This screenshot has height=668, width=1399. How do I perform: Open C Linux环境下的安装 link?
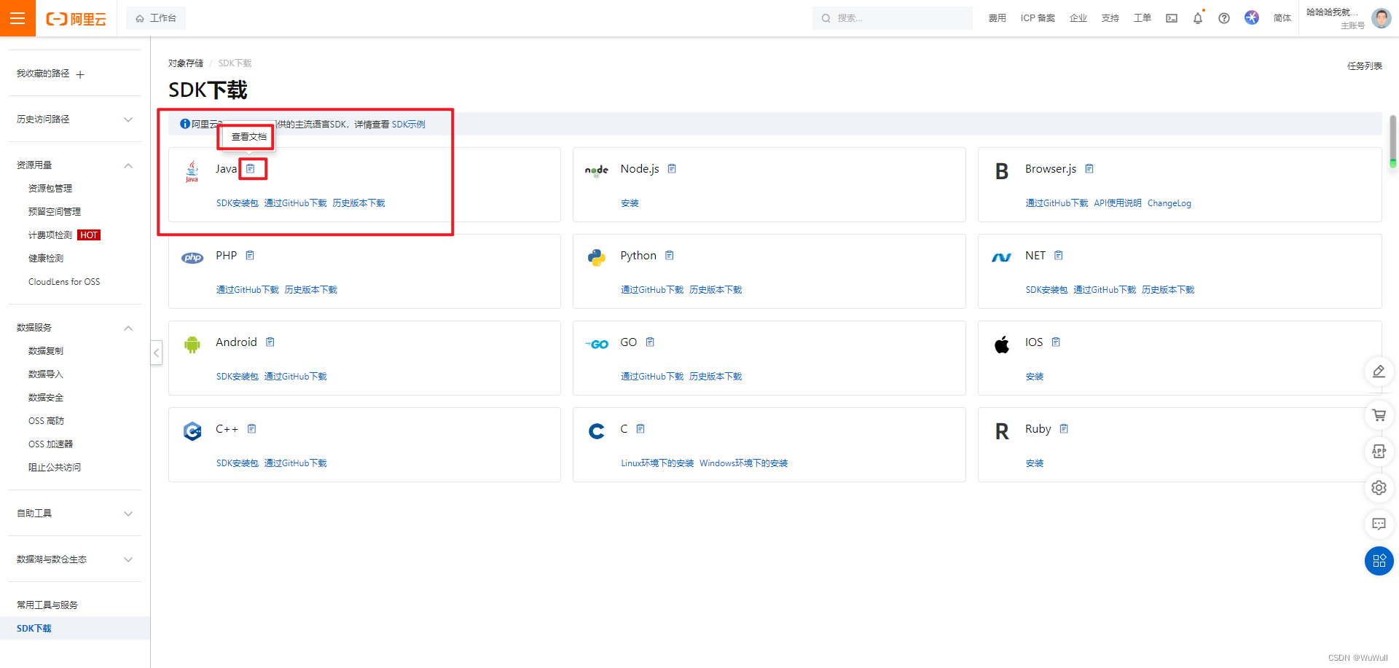[x=657, y=463]
